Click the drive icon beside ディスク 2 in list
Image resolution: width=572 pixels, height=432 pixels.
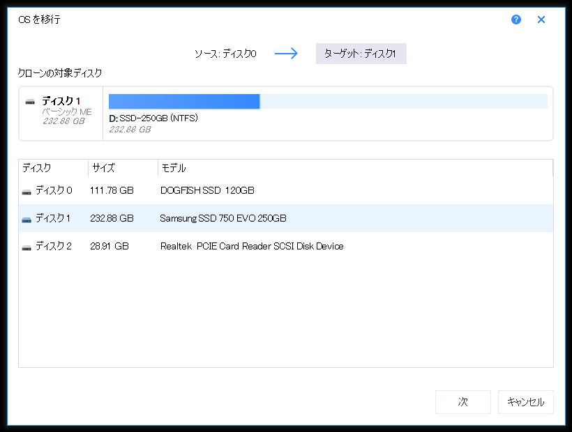(x=27, y=247)
